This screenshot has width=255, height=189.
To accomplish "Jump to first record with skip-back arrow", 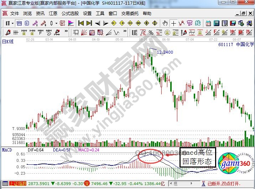I will click(x=81, y=23).
